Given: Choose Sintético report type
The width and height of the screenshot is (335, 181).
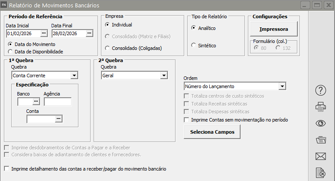Looking at the screenshot, I should tap(194, 45).
